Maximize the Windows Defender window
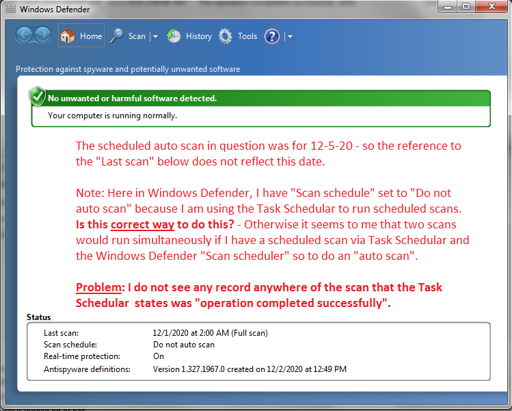 point(466,7)
